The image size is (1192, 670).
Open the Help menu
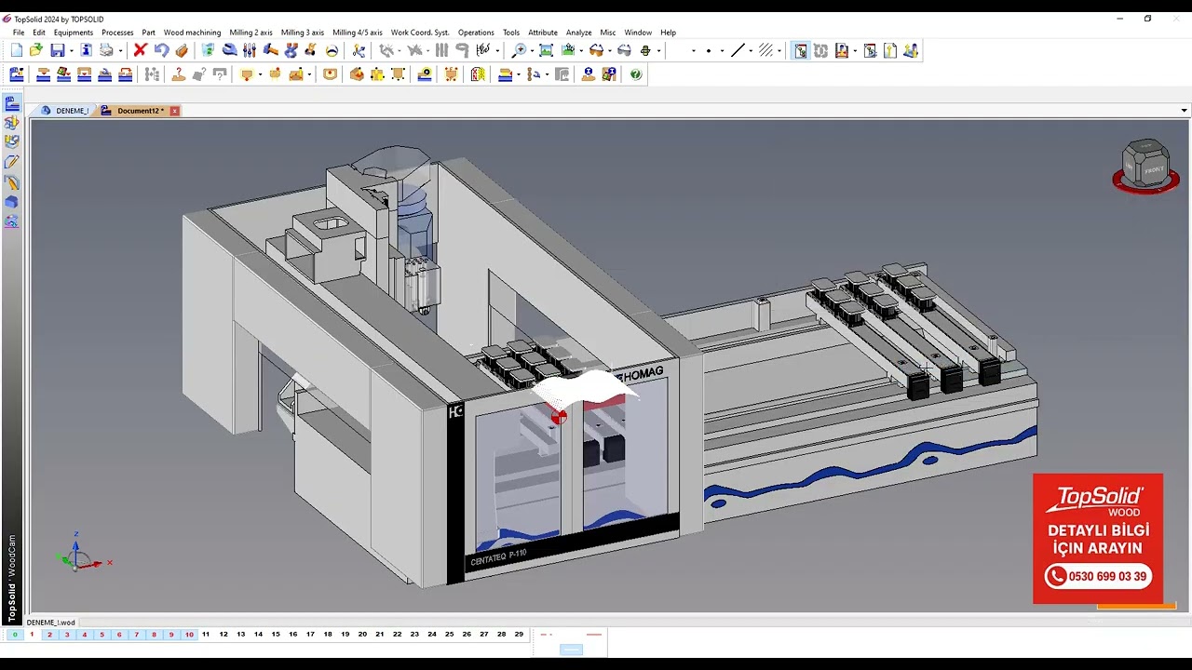(668, 33)
